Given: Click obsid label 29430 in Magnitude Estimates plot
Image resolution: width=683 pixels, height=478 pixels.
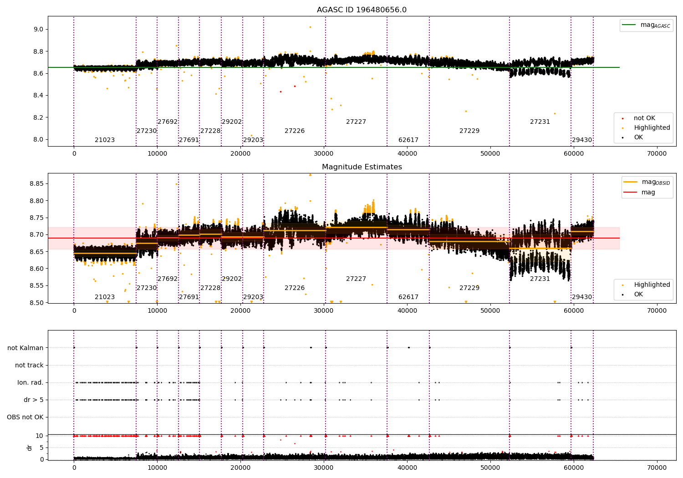Looking at the screenshot, I should coord(582,297).
